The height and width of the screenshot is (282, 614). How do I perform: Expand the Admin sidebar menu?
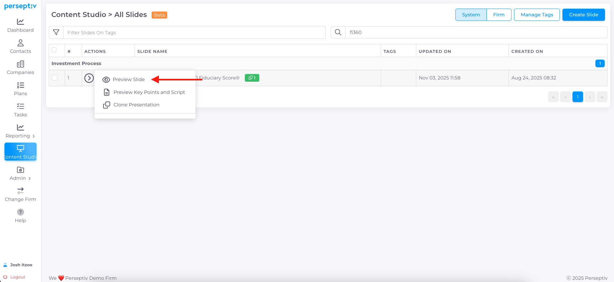pos(21,174)
